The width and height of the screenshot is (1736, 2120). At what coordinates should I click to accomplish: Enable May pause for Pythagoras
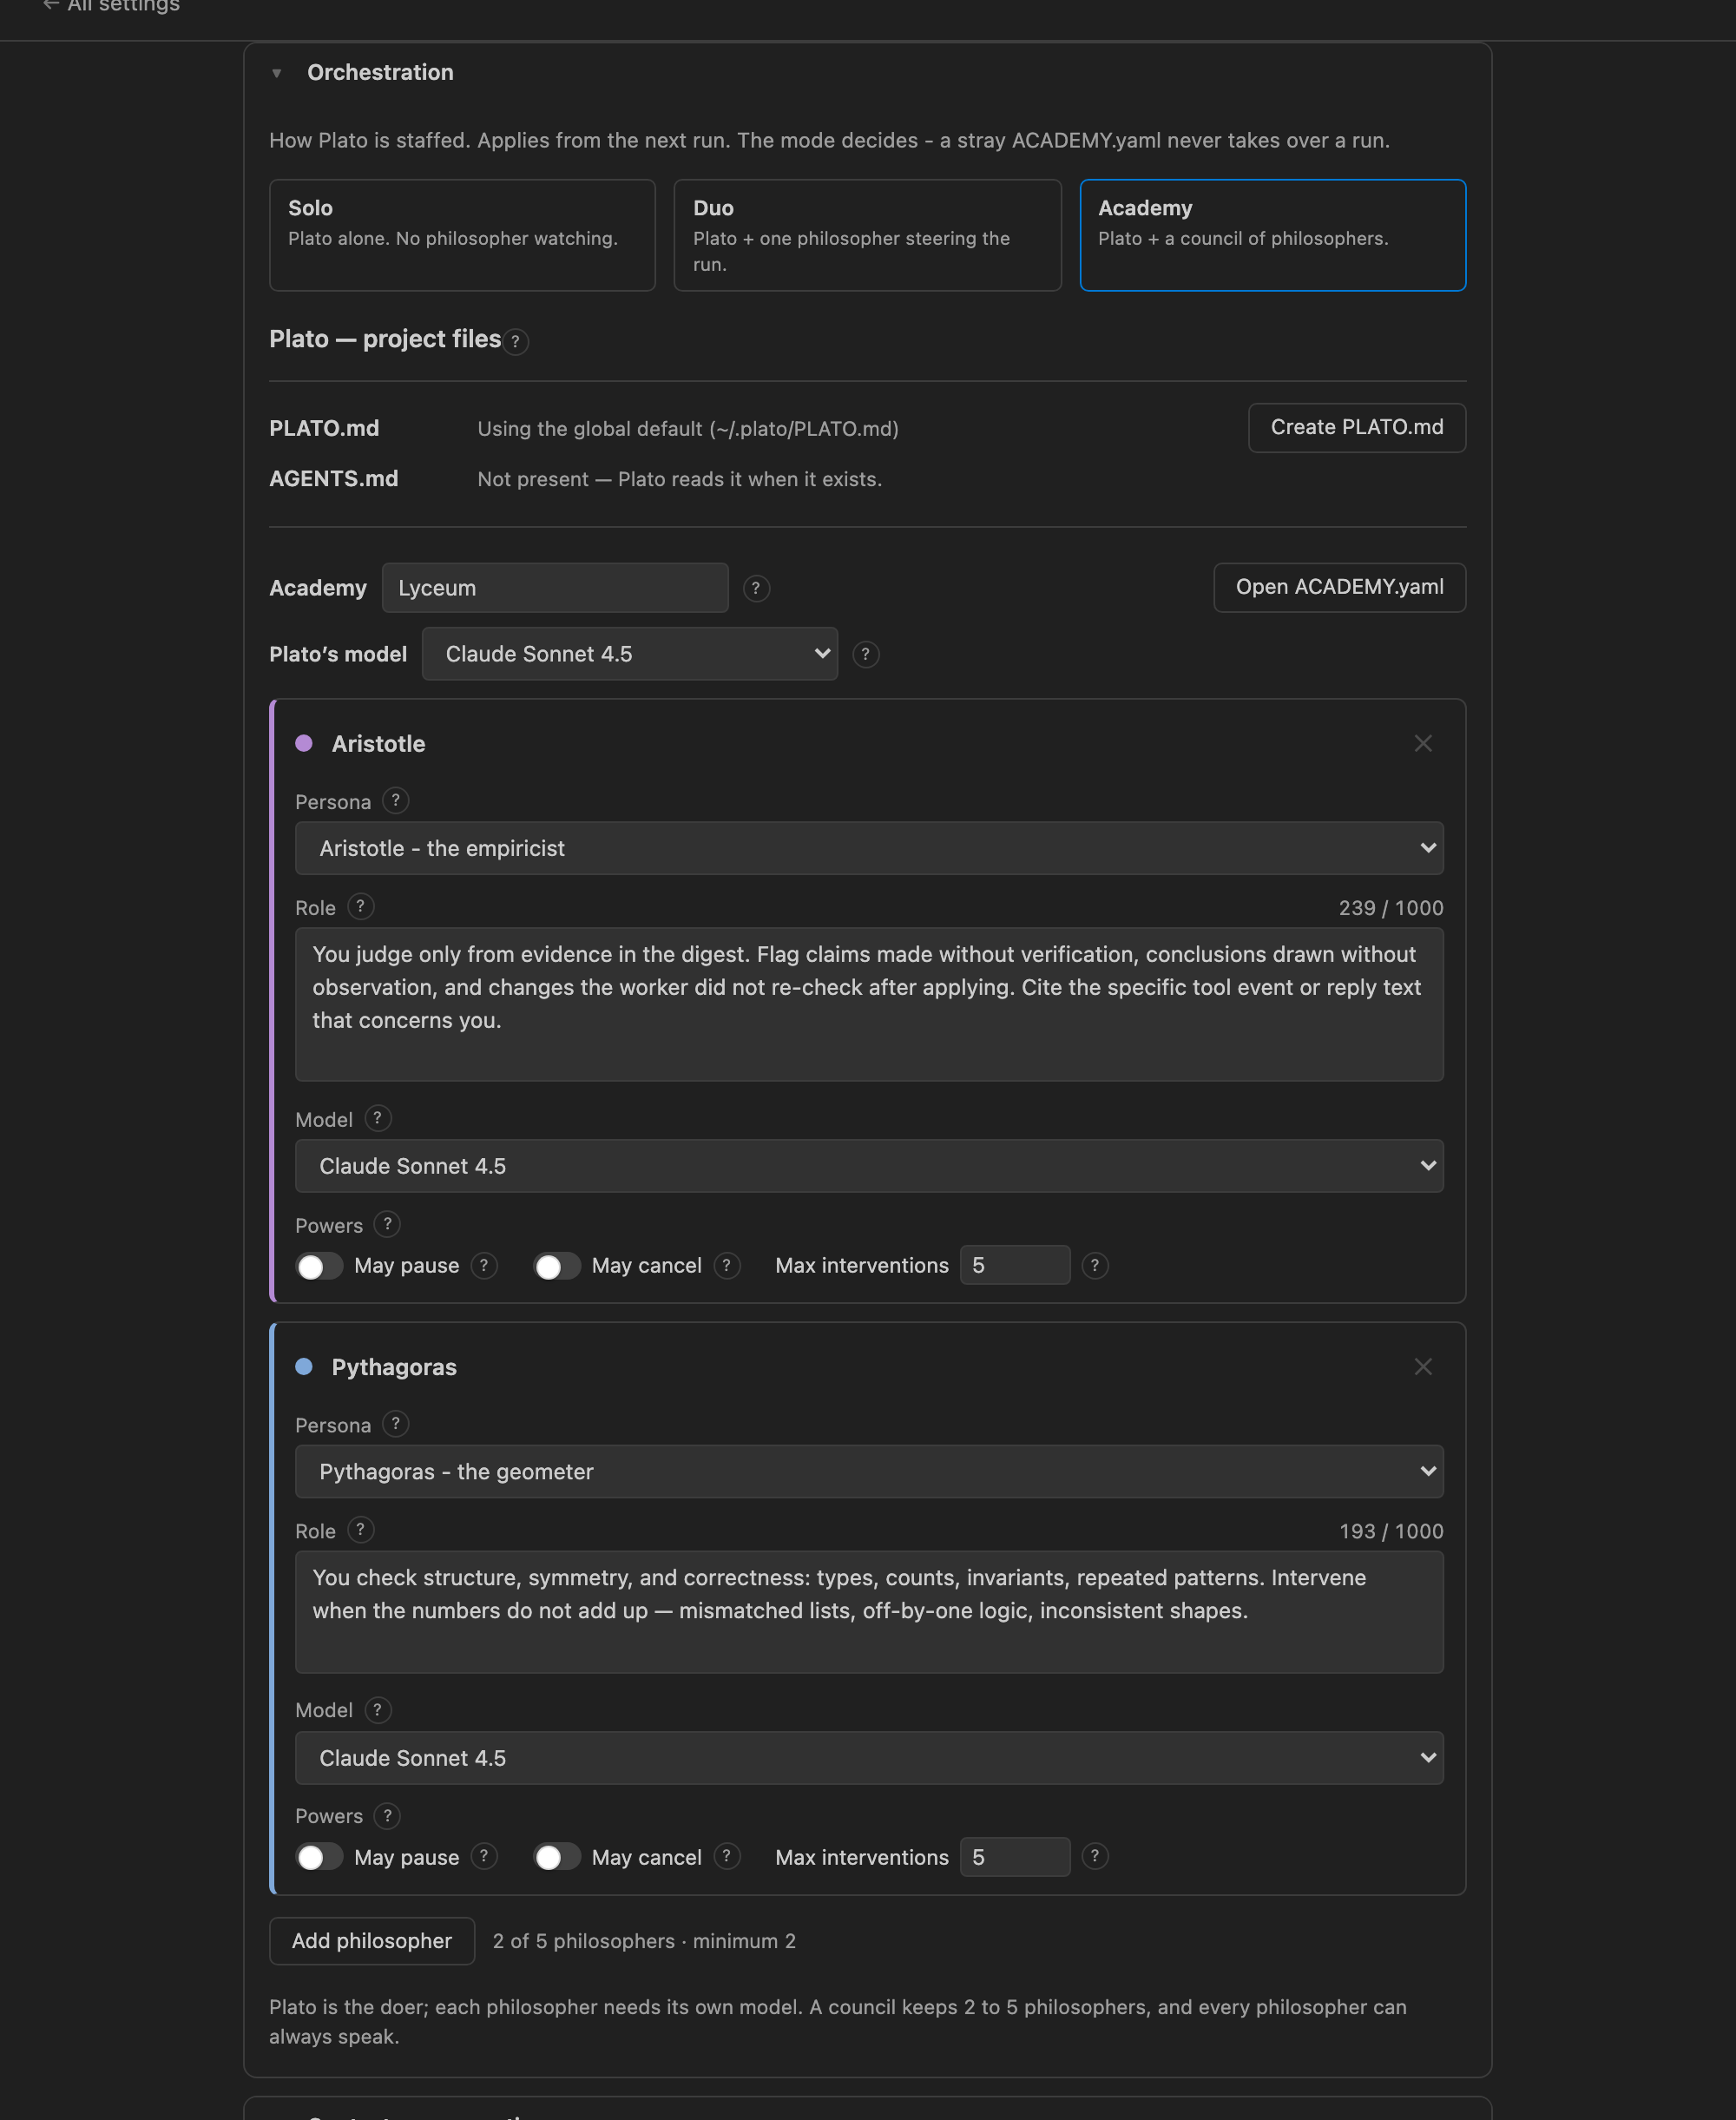click(x=319, y=1857)
